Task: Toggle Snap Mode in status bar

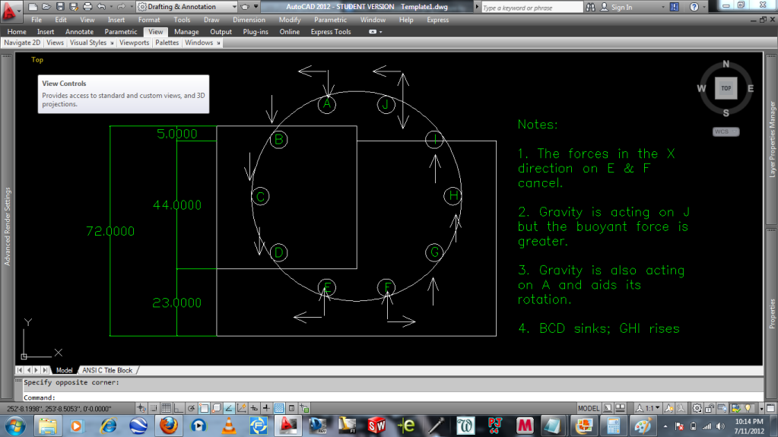Action: pos(154,408)
